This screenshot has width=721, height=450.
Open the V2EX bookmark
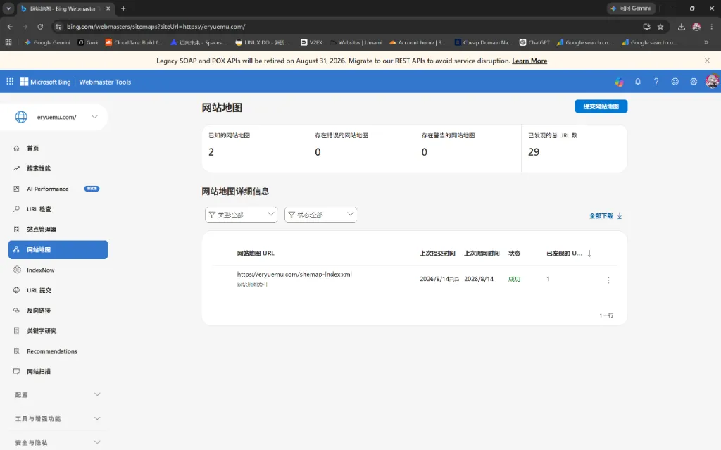(311, 42)
